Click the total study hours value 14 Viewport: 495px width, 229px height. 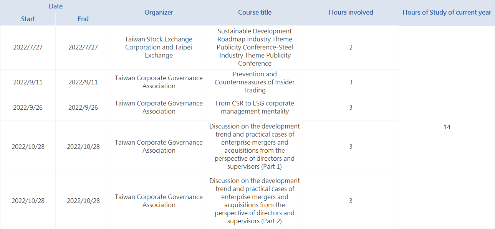(447, 127)
